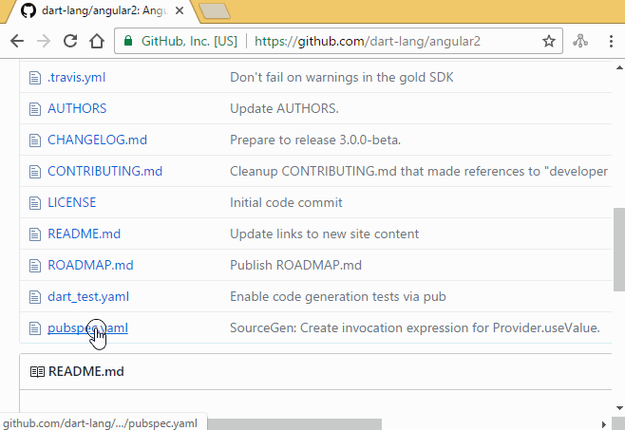Click the vertical scrollbar thumb
The image size is (625, 430).
tap(619, 250)
